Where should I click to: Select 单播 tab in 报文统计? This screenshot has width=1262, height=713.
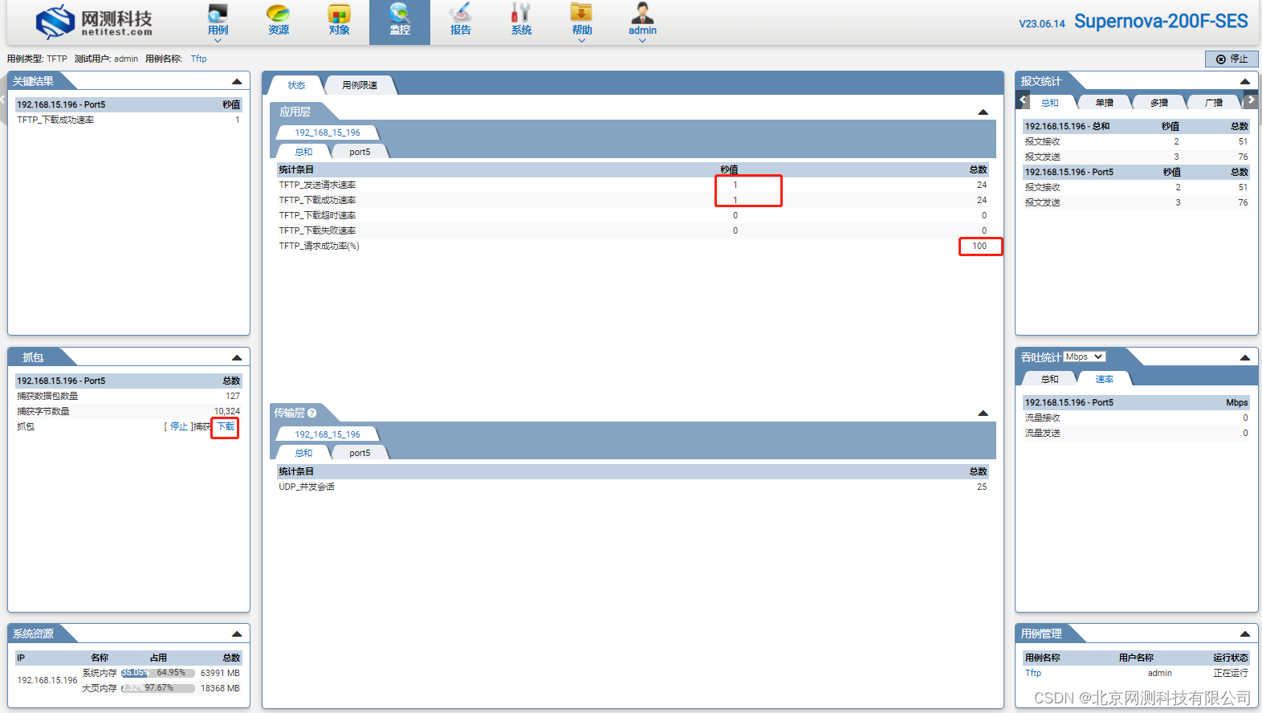[x=1105, y=103]
